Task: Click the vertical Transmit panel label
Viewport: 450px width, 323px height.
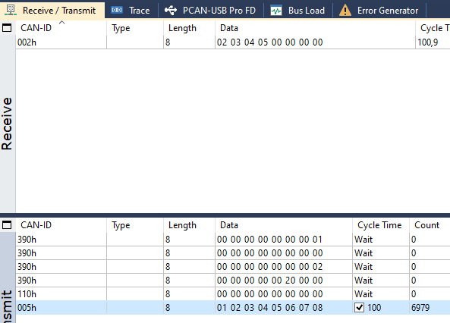Action: 7,306
